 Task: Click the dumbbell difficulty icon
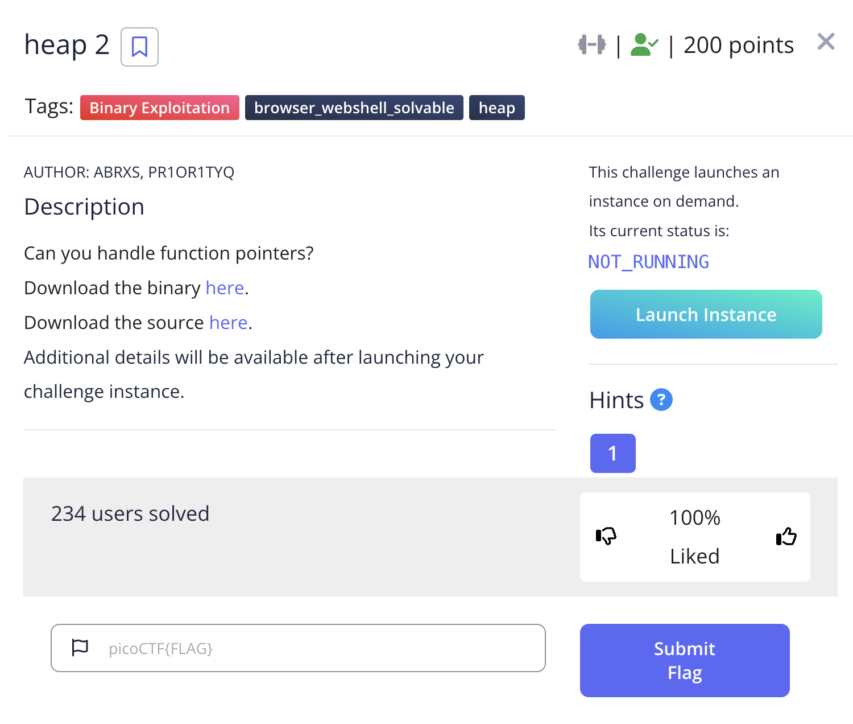[591, 44]
